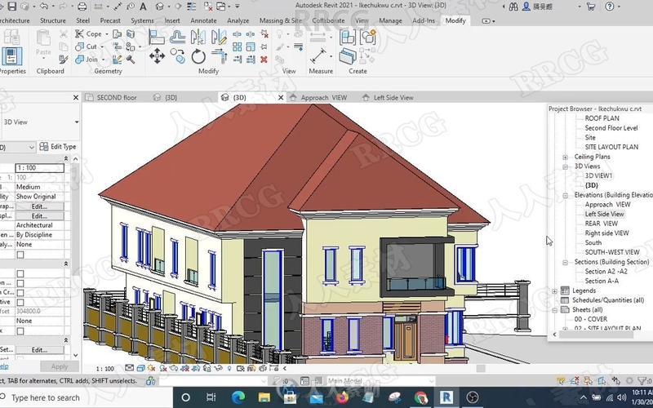Screen dimensions: 653x408
Task: Click the Edit... button in the 'Set...' row
Action: (x=39, y=350)
